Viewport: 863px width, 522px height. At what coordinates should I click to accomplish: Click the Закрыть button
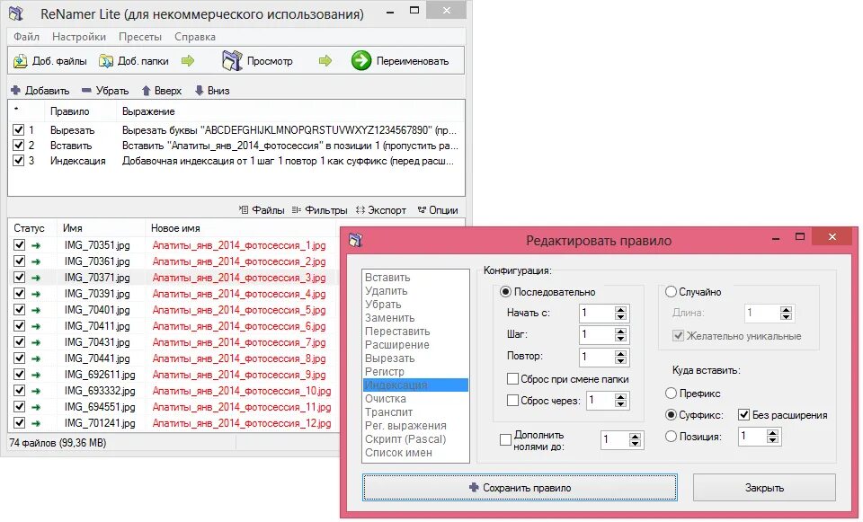click(x=764, y=487)
